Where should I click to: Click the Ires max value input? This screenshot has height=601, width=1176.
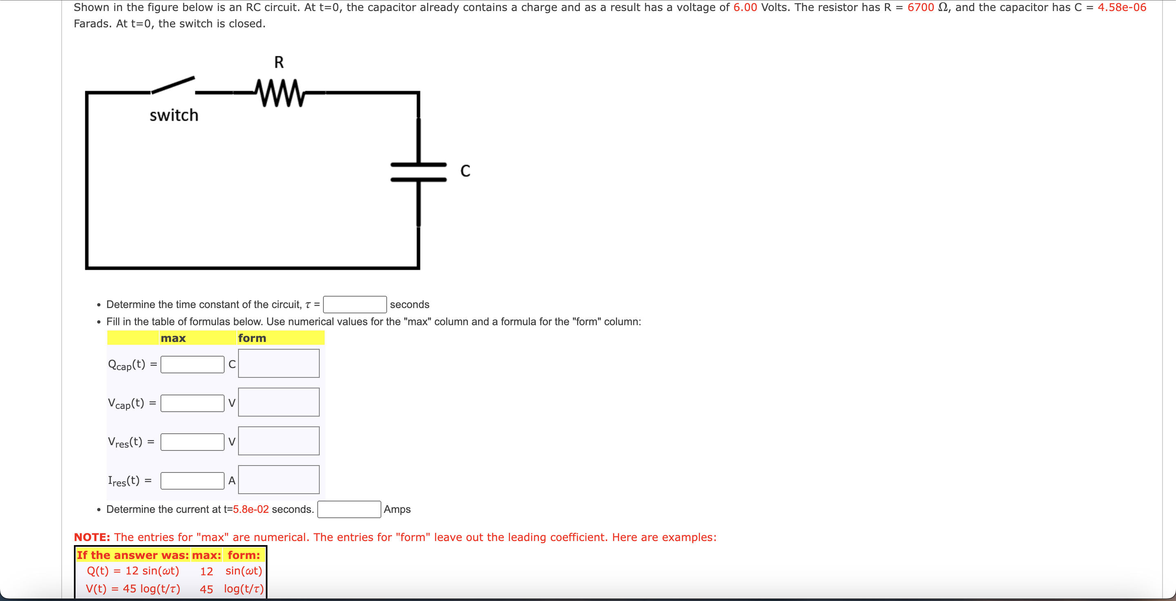point(192,481)
